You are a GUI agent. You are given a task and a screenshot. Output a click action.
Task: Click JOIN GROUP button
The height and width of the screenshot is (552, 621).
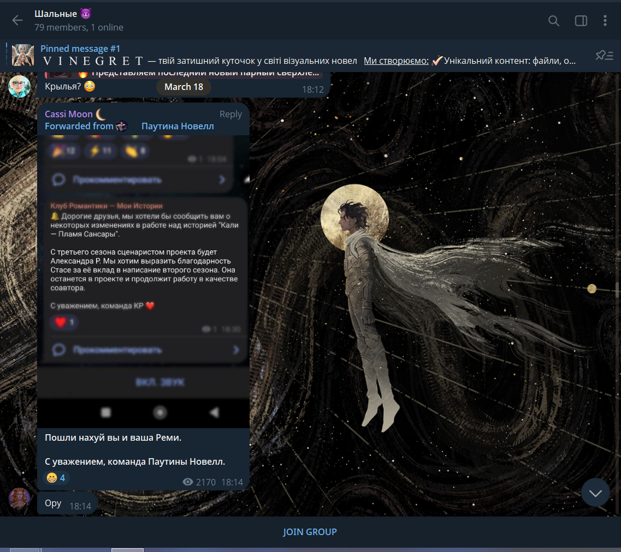tap(310, 532)
